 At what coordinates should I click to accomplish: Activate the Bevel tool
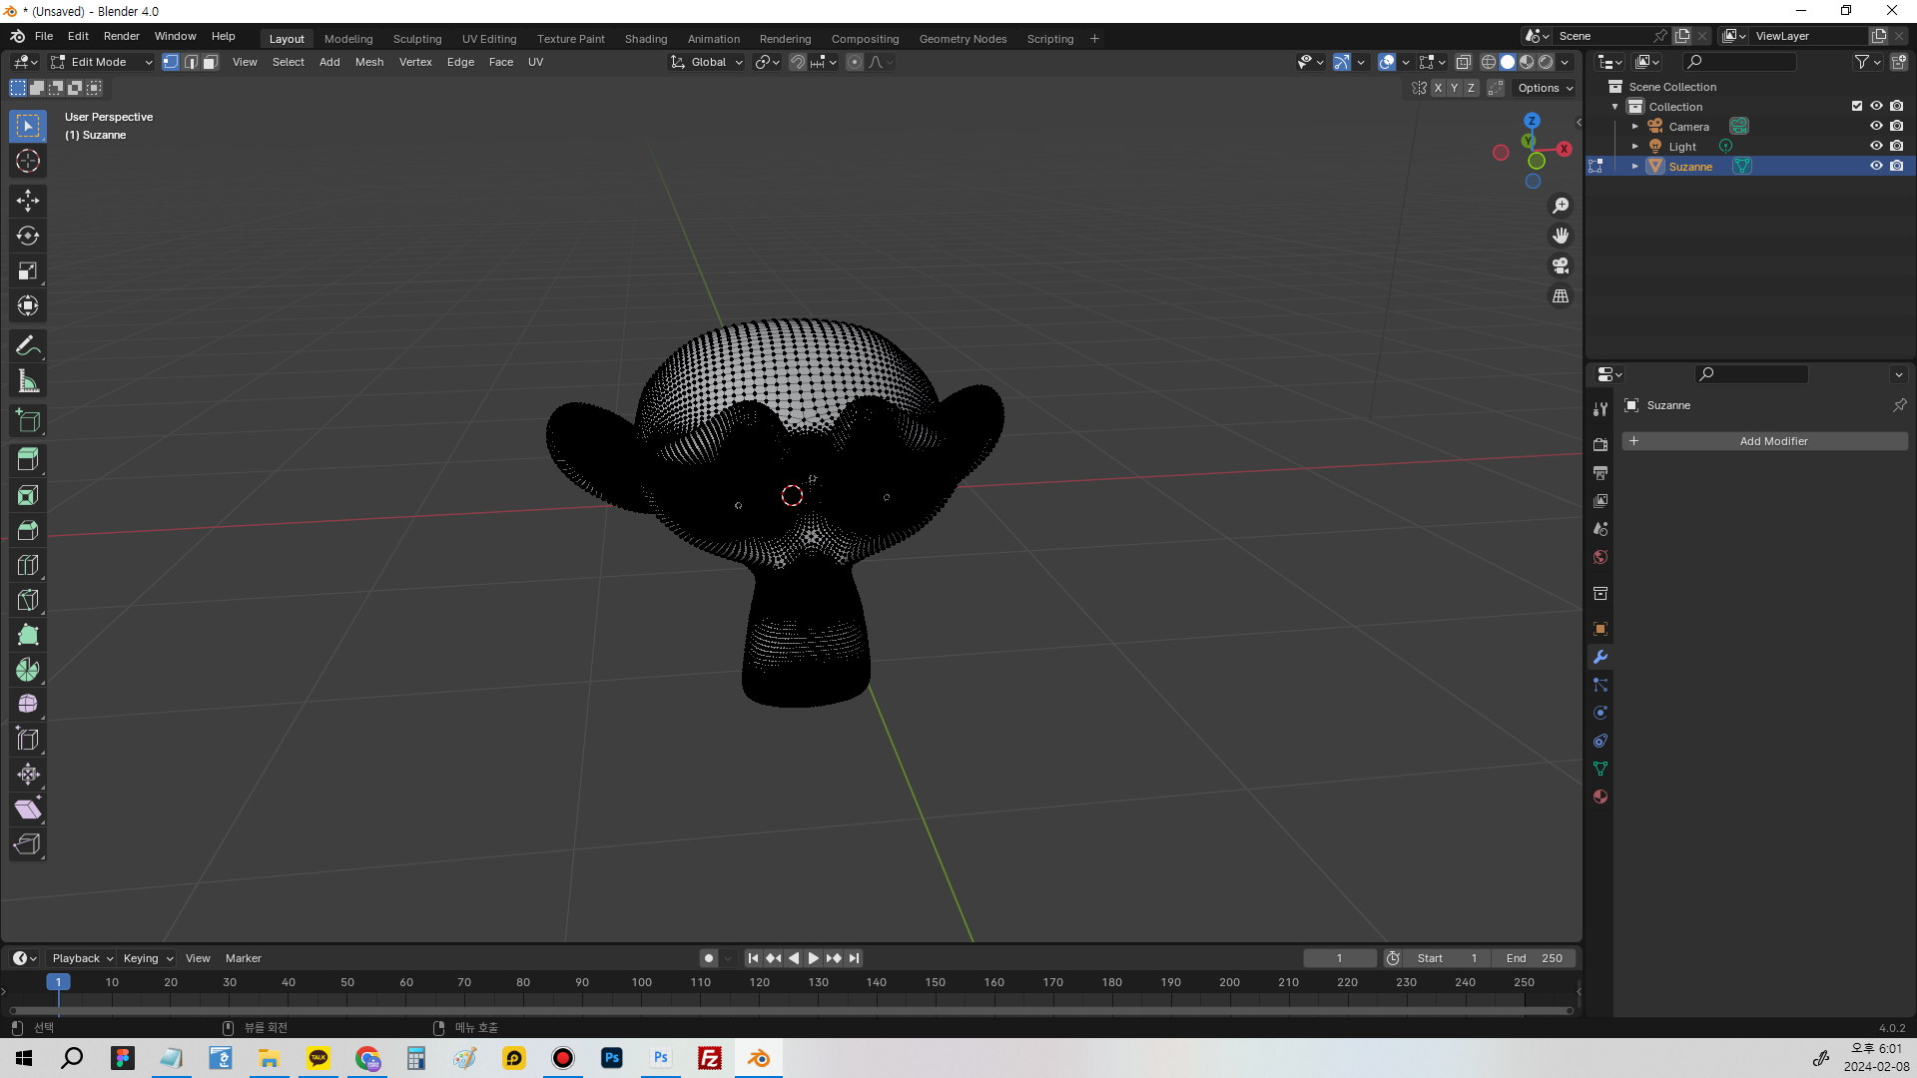click(x=28, y=530)
